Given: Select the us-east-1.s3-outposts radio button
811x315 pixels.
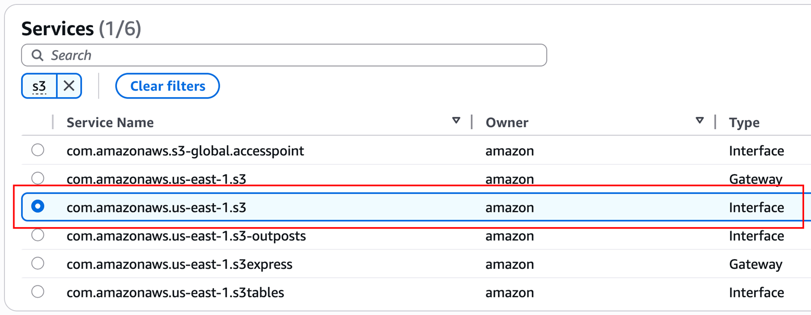Looking at the screenshot, I should (38, 236).
